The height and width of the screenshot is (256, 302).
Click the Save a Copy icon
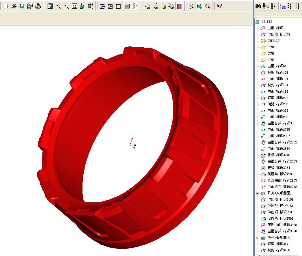pos(30,6)
